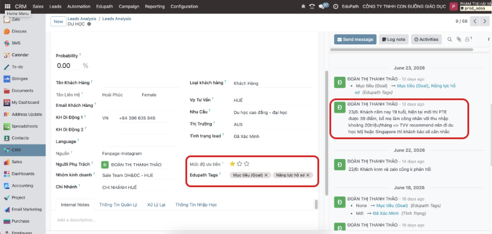Viewport: 492px width, 234px height.
Task: Open Contacts app in sidebar
Action: (x=23, y=138)
